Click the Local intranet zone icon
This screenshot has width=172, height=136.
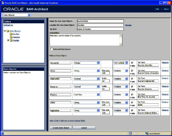[x=147, y=133]
